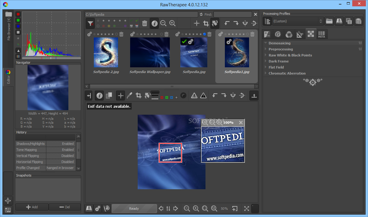The width and height of the screenshot is (368, 217).
Task: Open the Exposure tab
Action: coord(267,34)
